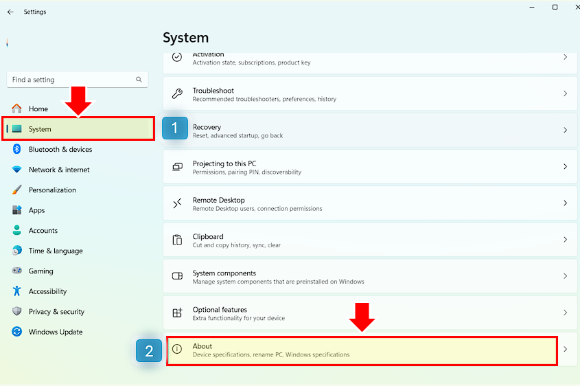Screen dimensions: 580x386
Task: Open Clipboard settings
Action: click(370, 240)
